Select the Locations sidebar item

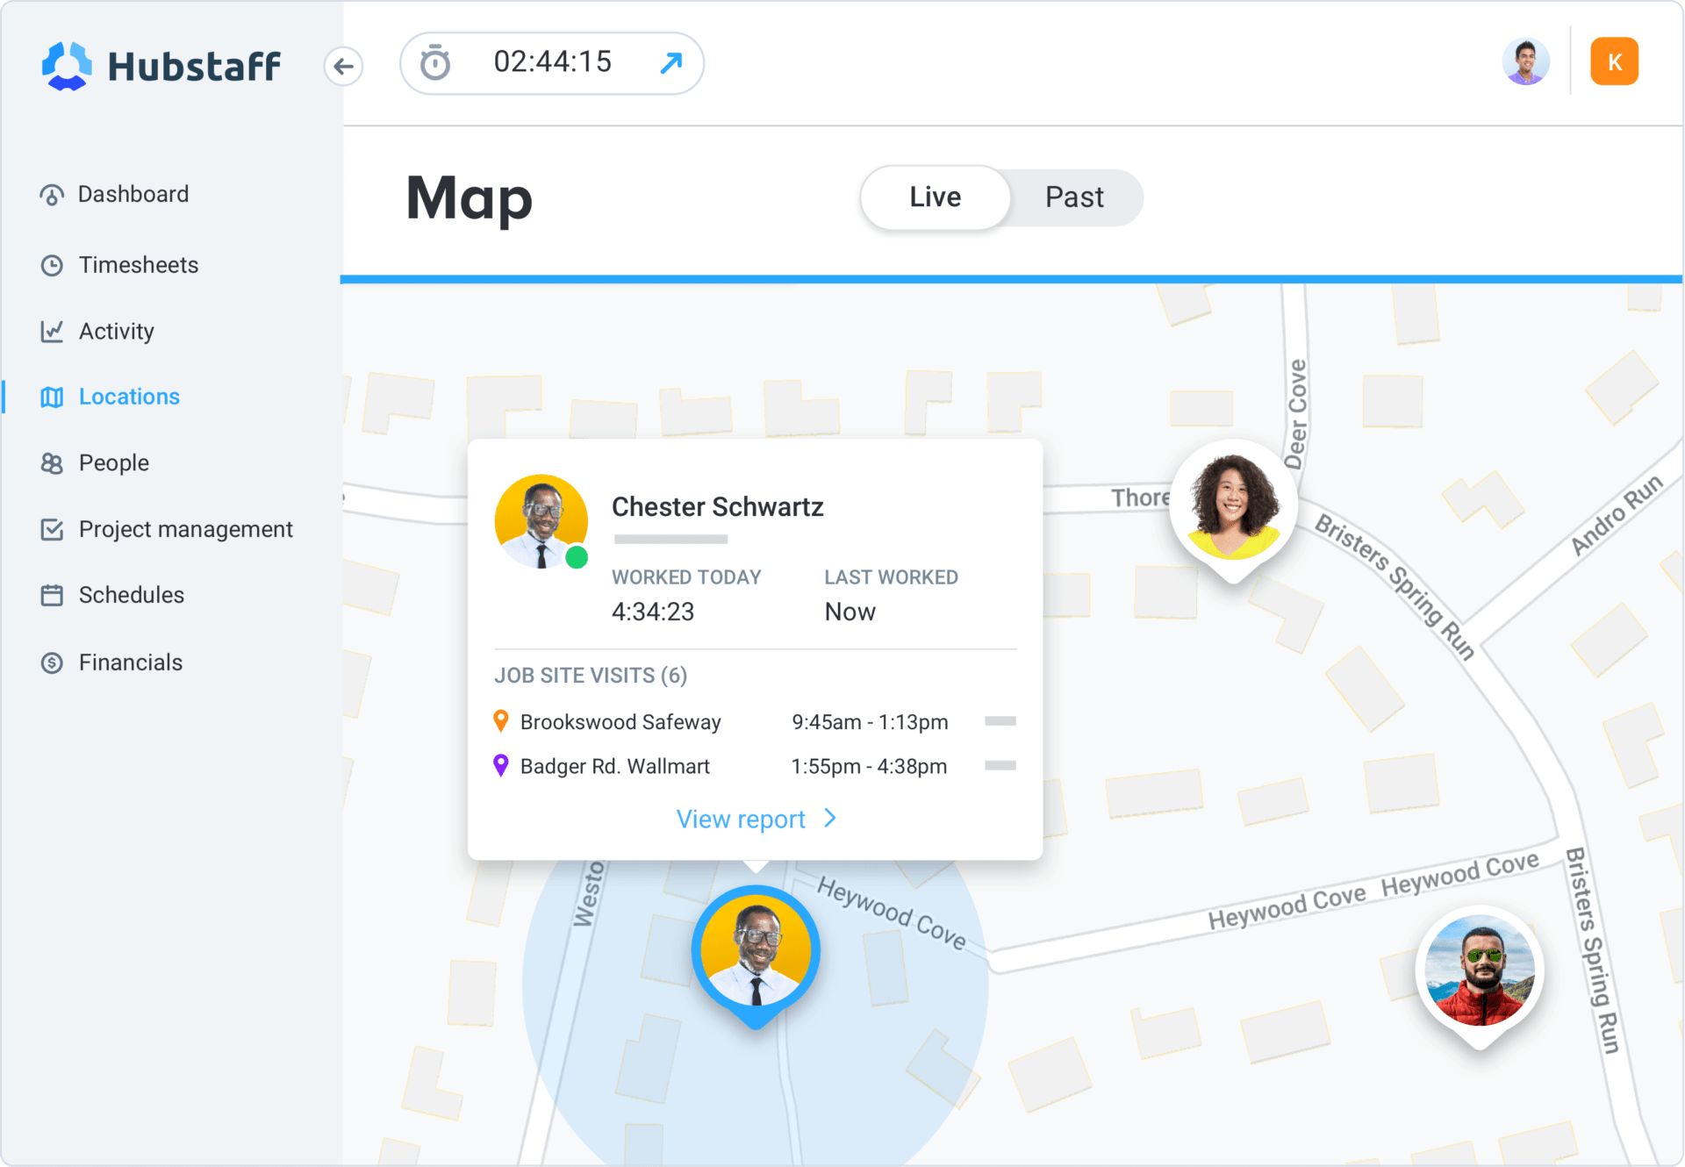[x=128, y=397]
